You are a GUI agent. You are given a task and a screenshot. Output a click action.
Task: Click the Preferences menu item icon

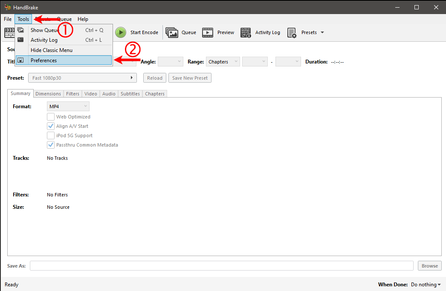coord(20,60)
